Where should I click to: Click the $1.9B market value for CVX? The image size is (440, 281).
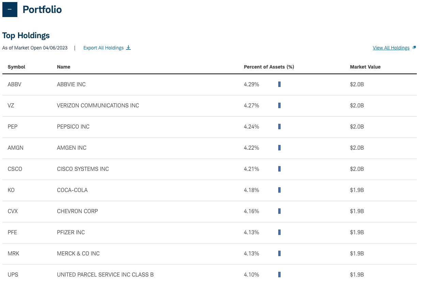(x=357, y=211)
